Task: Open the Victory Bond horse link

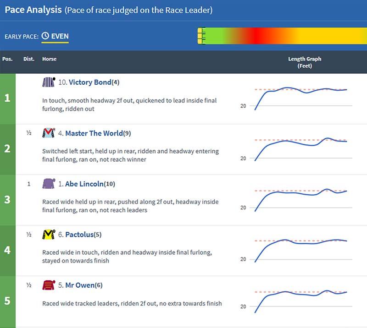Action: click(90, 82)
